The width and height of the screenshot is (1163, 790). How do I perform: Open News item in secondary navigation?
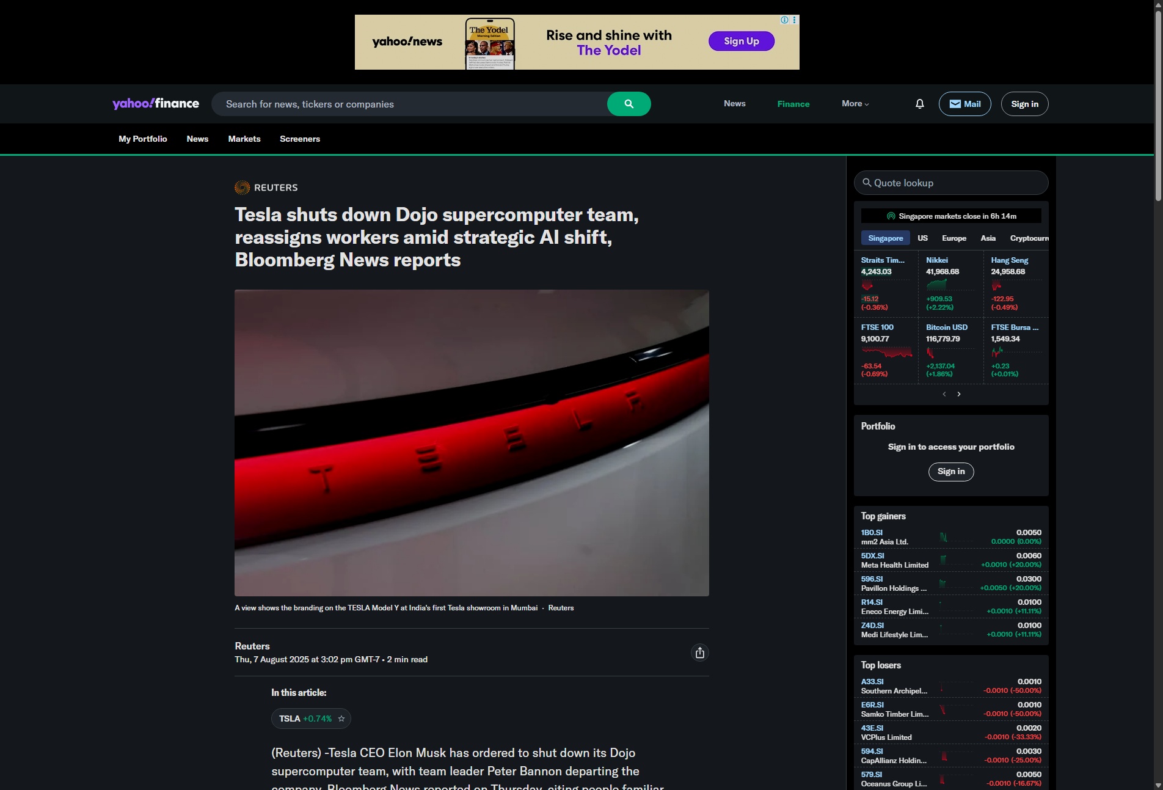click(x=197, y=139)
